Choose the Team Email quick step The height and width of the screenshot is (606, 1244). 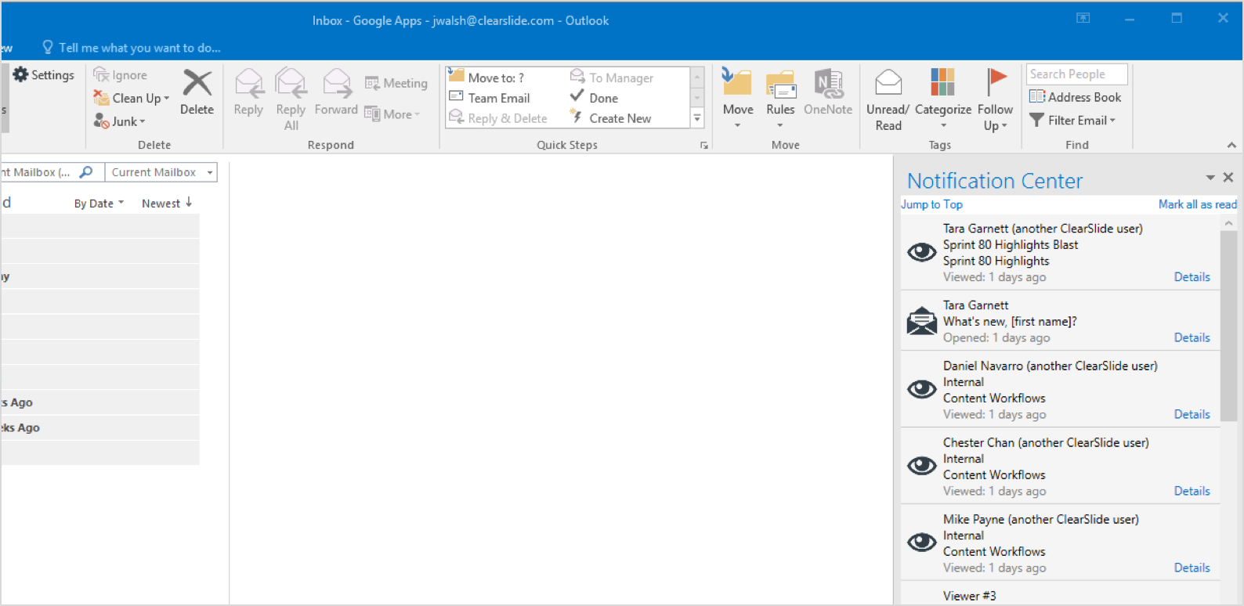click(490, 98)
